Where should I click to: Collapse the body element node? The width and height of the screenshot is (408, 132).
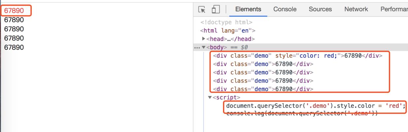click(x=204, y=48)
